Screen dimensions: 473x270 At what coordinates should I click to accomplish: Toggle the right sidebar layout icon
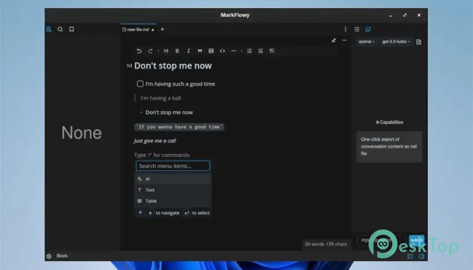pos(422,256)
